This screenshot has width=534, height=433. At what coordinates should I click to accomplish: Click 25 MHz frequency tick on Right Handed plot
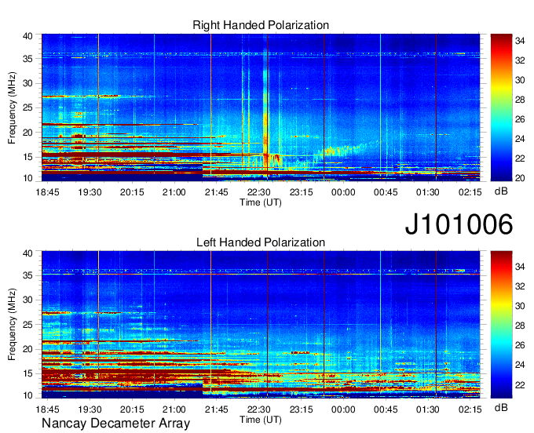[x=27, y=107]
